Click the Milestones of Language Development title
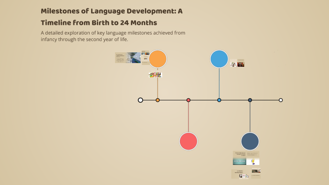Viewport: 329px width, 185px height. click(x=112, y=17)
